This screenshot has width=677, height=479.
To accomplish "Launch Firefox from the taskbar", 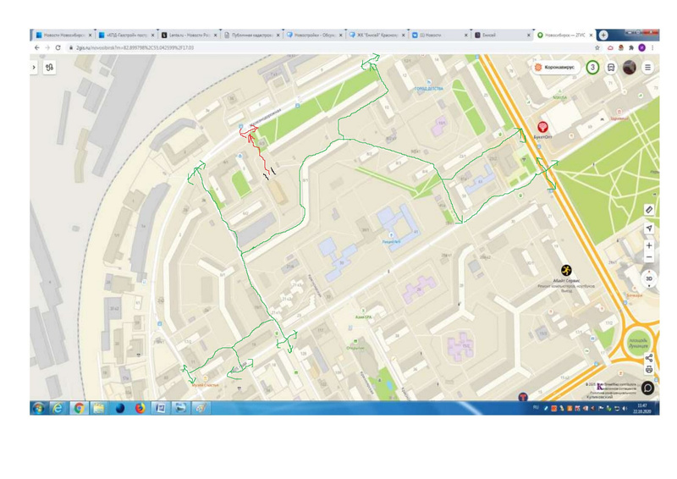I will (140, 408).
